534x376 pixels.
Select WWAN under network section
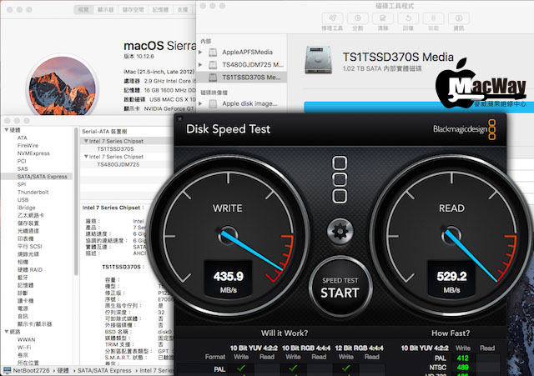click(26, 339)
